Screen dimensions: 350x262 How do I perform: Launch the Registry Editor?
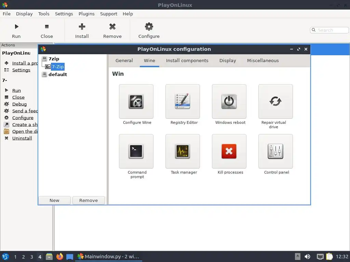pos(183,101)
